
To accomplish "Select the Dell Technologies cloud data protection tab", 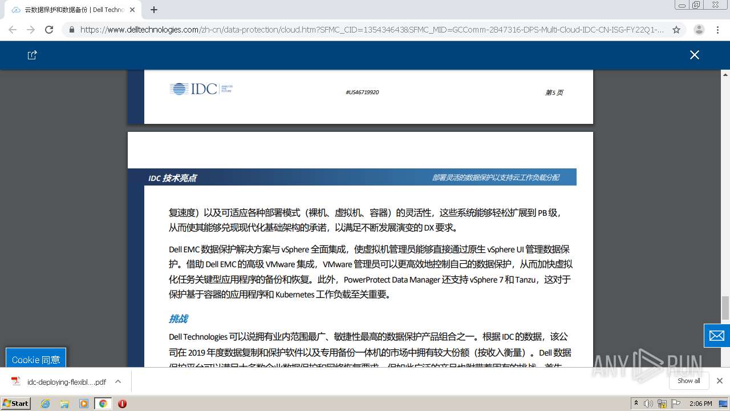I will [72, 10].
